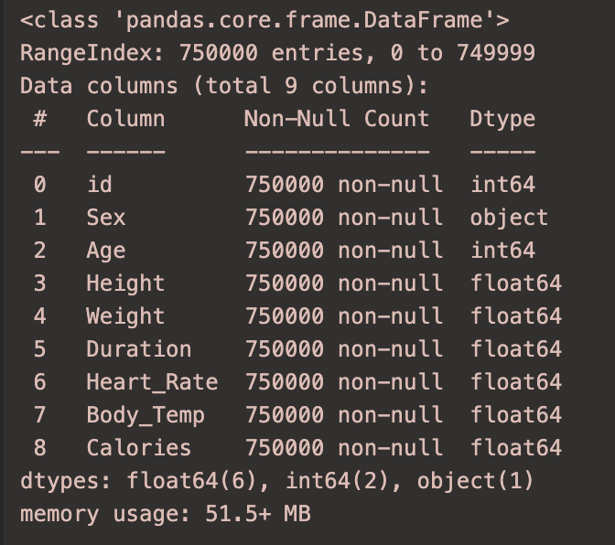Select the 'Heart_Rate' column name

152,382
